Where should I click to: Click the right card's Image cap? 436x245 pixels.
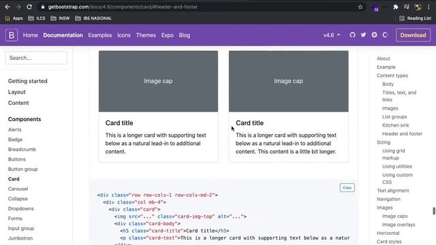[x=289, y=81]
